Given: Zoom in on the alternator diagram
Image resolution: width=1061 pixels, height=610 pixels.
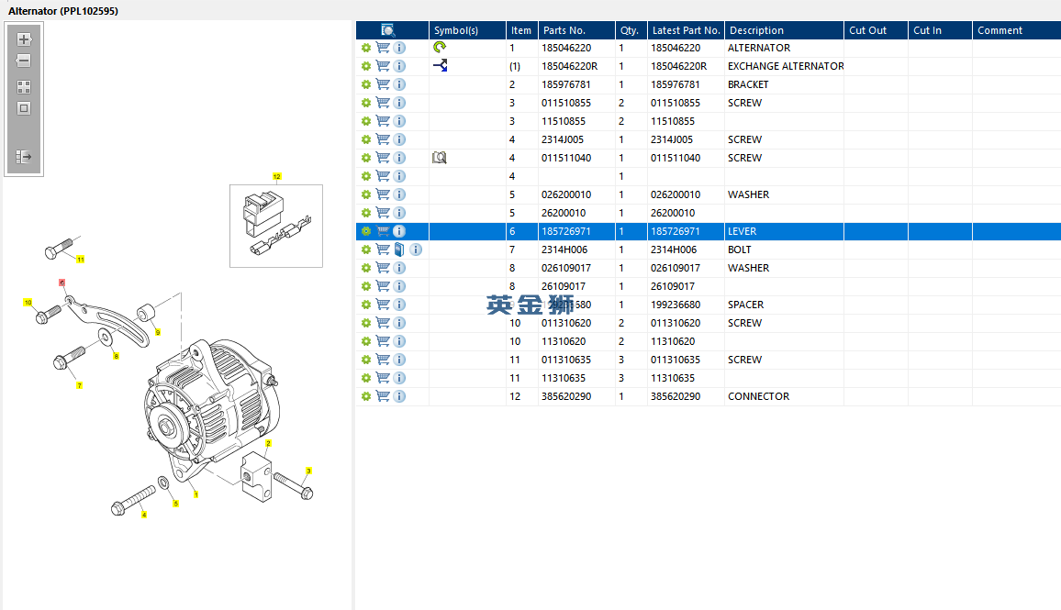Looking at the screenshot, I should click(24, 39).
